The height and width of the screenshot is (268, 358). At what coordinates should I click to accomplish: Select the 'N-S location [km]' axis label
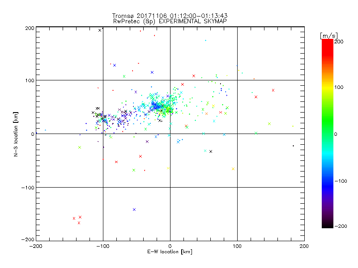[16, 134]
